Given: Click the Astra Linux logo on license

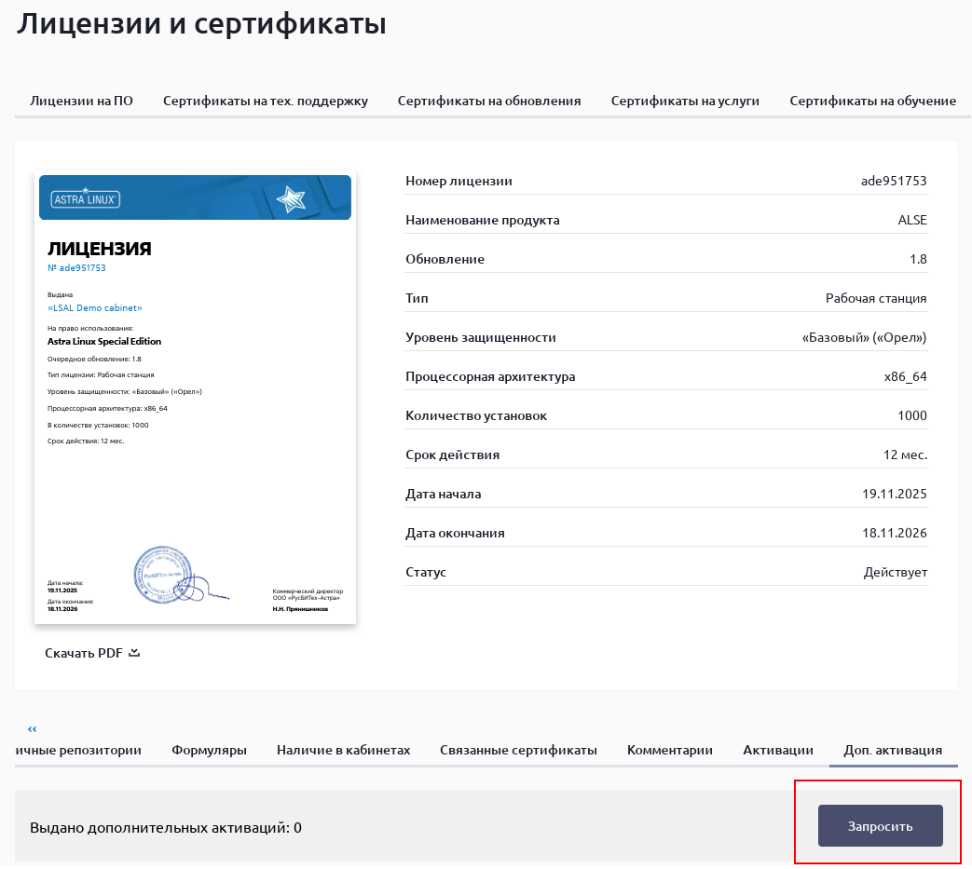Looking at the screenshot, I should pyautogui.click(x=86, y=198).
